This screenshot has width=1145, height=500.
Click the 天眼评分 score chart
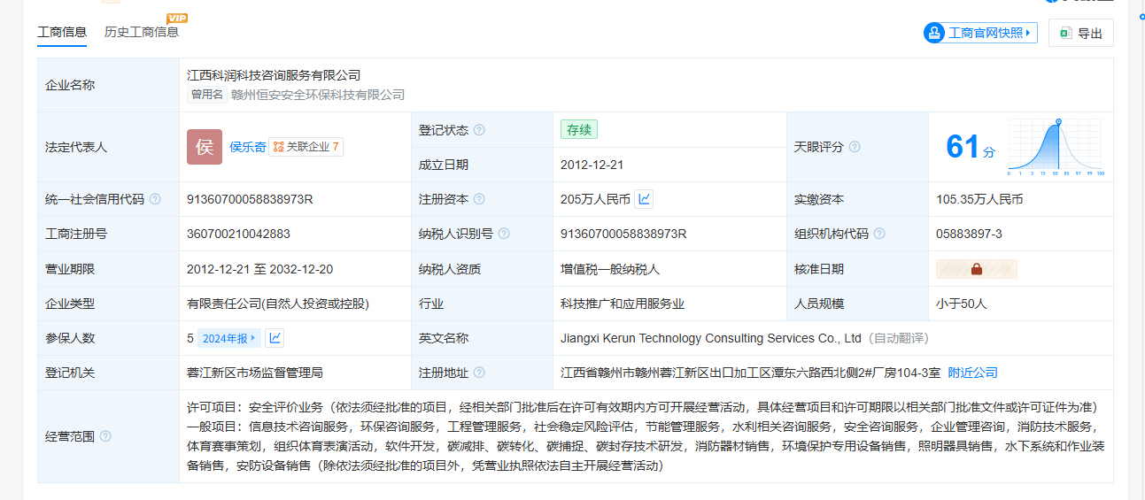[x=1055, y=147]
